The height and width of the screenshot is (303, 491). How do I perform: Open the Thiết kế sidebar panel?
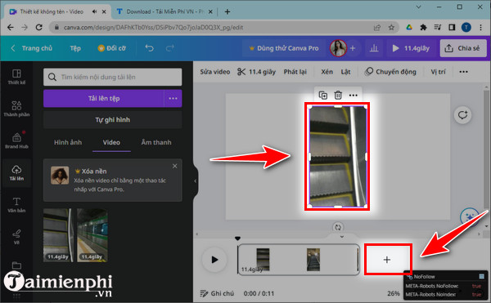coord(16,77)
